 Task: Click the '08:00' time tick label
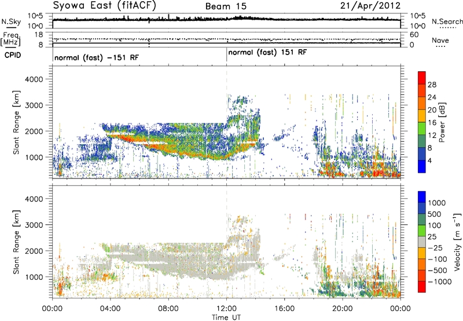point(168,309)
